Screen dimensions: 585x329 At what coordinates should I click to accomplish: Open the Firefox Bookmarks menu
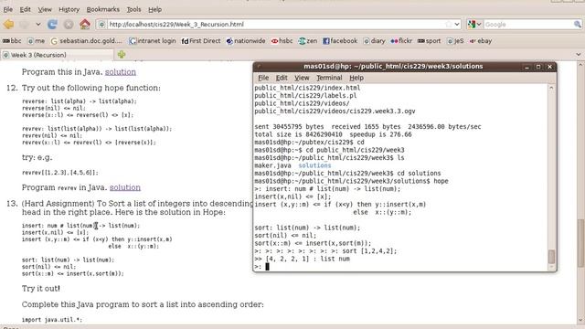point(103,9)
